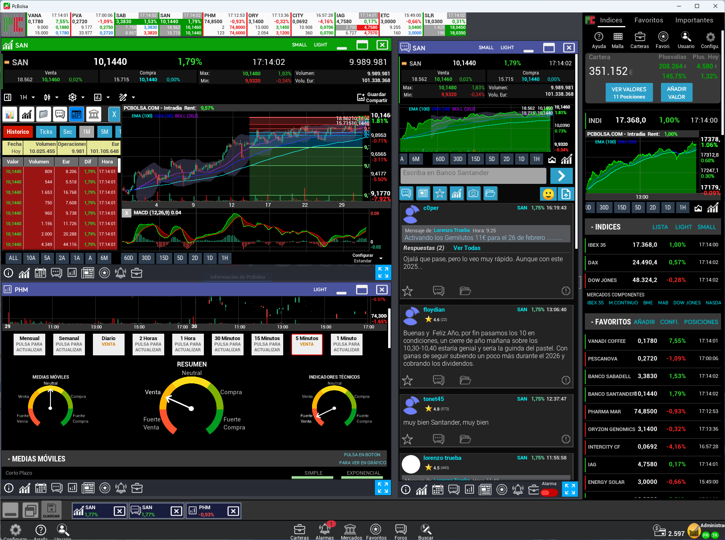This screenshot has width=725, height=540.
Task: Toggle the red Alarma switch
Action: (x=549, y=493)
